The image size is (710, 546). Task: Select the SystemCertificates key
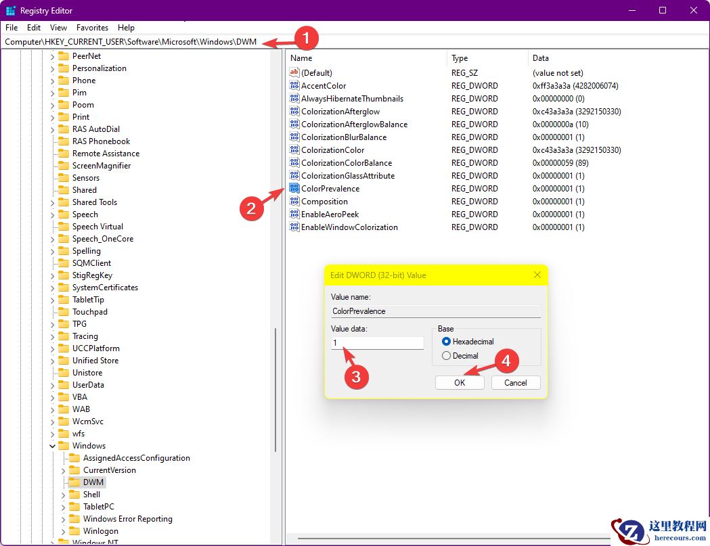coord(105,288)
